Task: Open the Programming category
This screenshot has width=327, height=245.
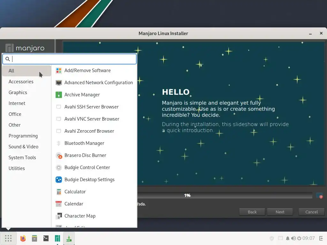Action: (27, 136)
